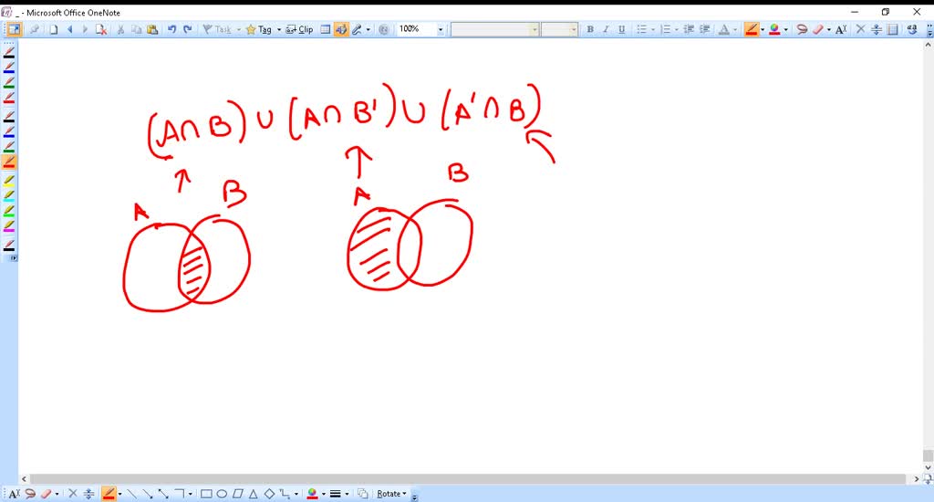Open the Rotate menu
Viewport: 934px width, 502px height.
point(391,494)
